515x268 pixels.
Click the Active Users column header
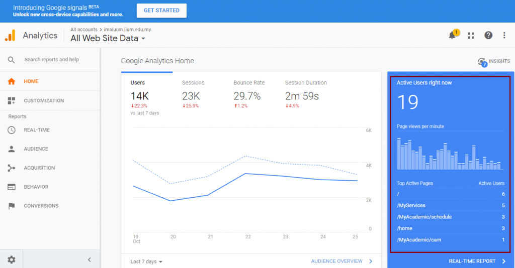point(491,183)
